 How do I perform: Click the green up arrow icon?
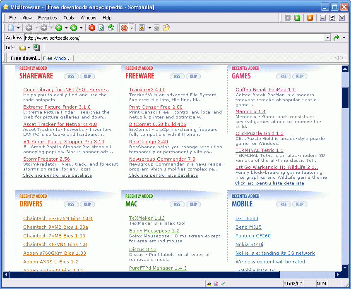tap(59, 28)
